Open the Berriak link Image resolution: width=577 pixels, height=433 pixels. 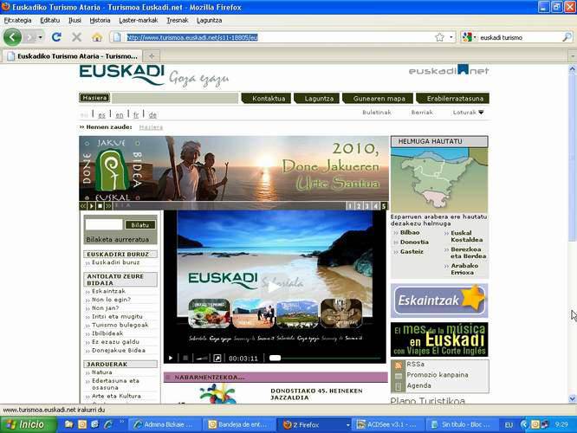[x=422, y=113]
